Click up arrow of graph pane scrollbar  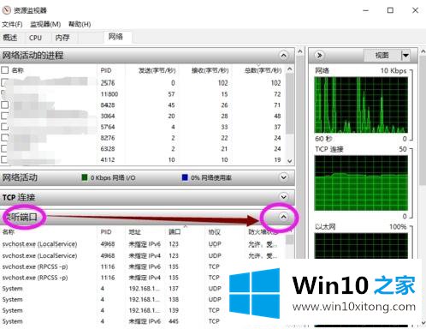pos(423,51)
